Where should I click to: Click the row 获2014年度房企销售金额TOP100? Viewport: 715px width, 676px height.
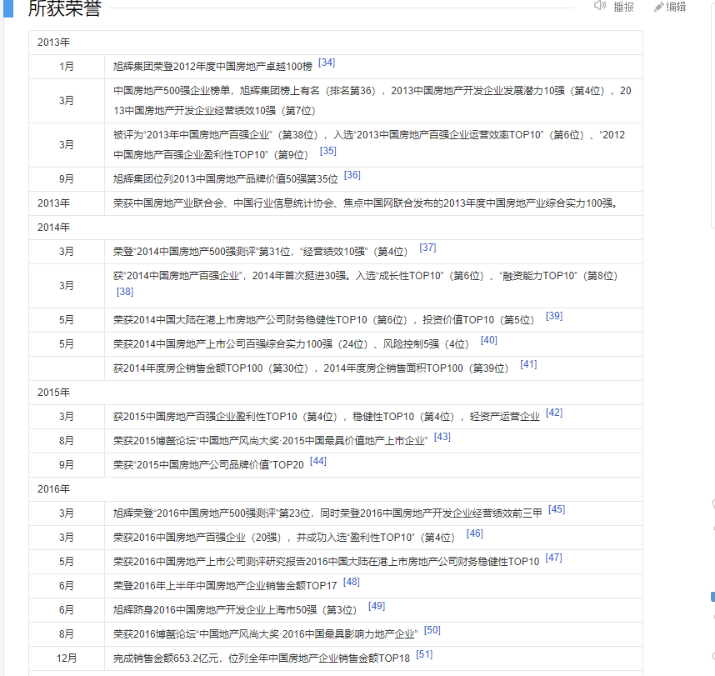click(336, 368)
